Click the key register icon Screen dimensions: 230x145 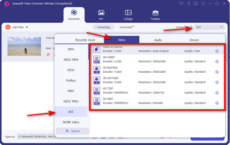tap(189, 3)
